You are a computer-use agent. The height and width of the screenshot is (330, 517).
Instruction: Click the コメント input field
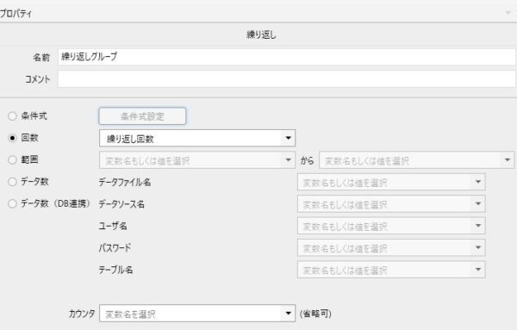click(287, 79)
